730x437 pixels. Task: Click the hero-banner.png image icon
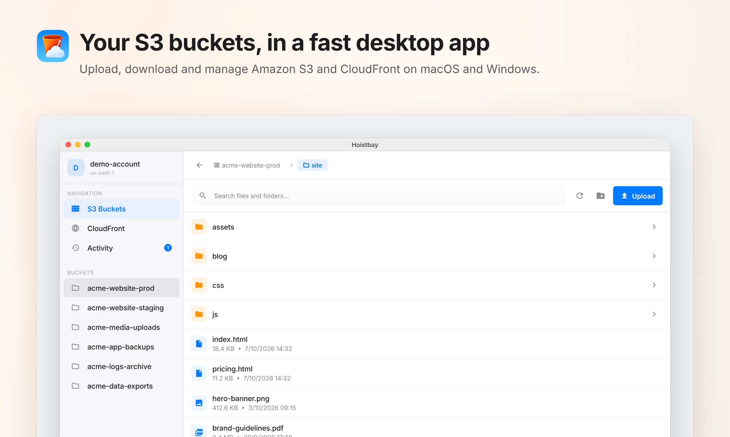tap(199, 403)
